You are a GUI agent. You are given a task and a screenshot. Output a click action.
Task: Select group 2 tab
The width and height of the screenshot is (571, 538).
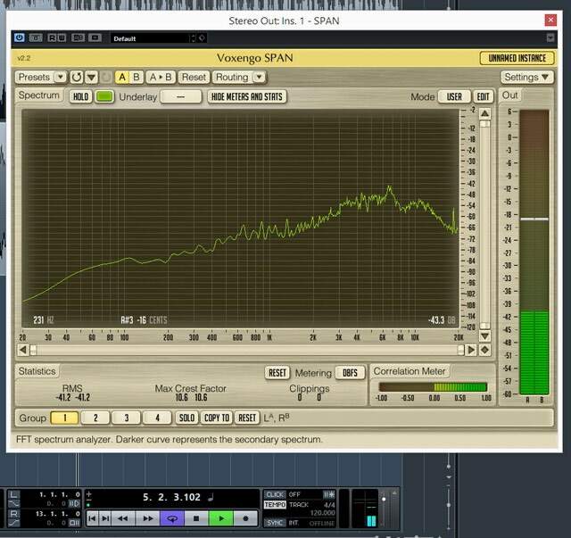pos(95,418)
